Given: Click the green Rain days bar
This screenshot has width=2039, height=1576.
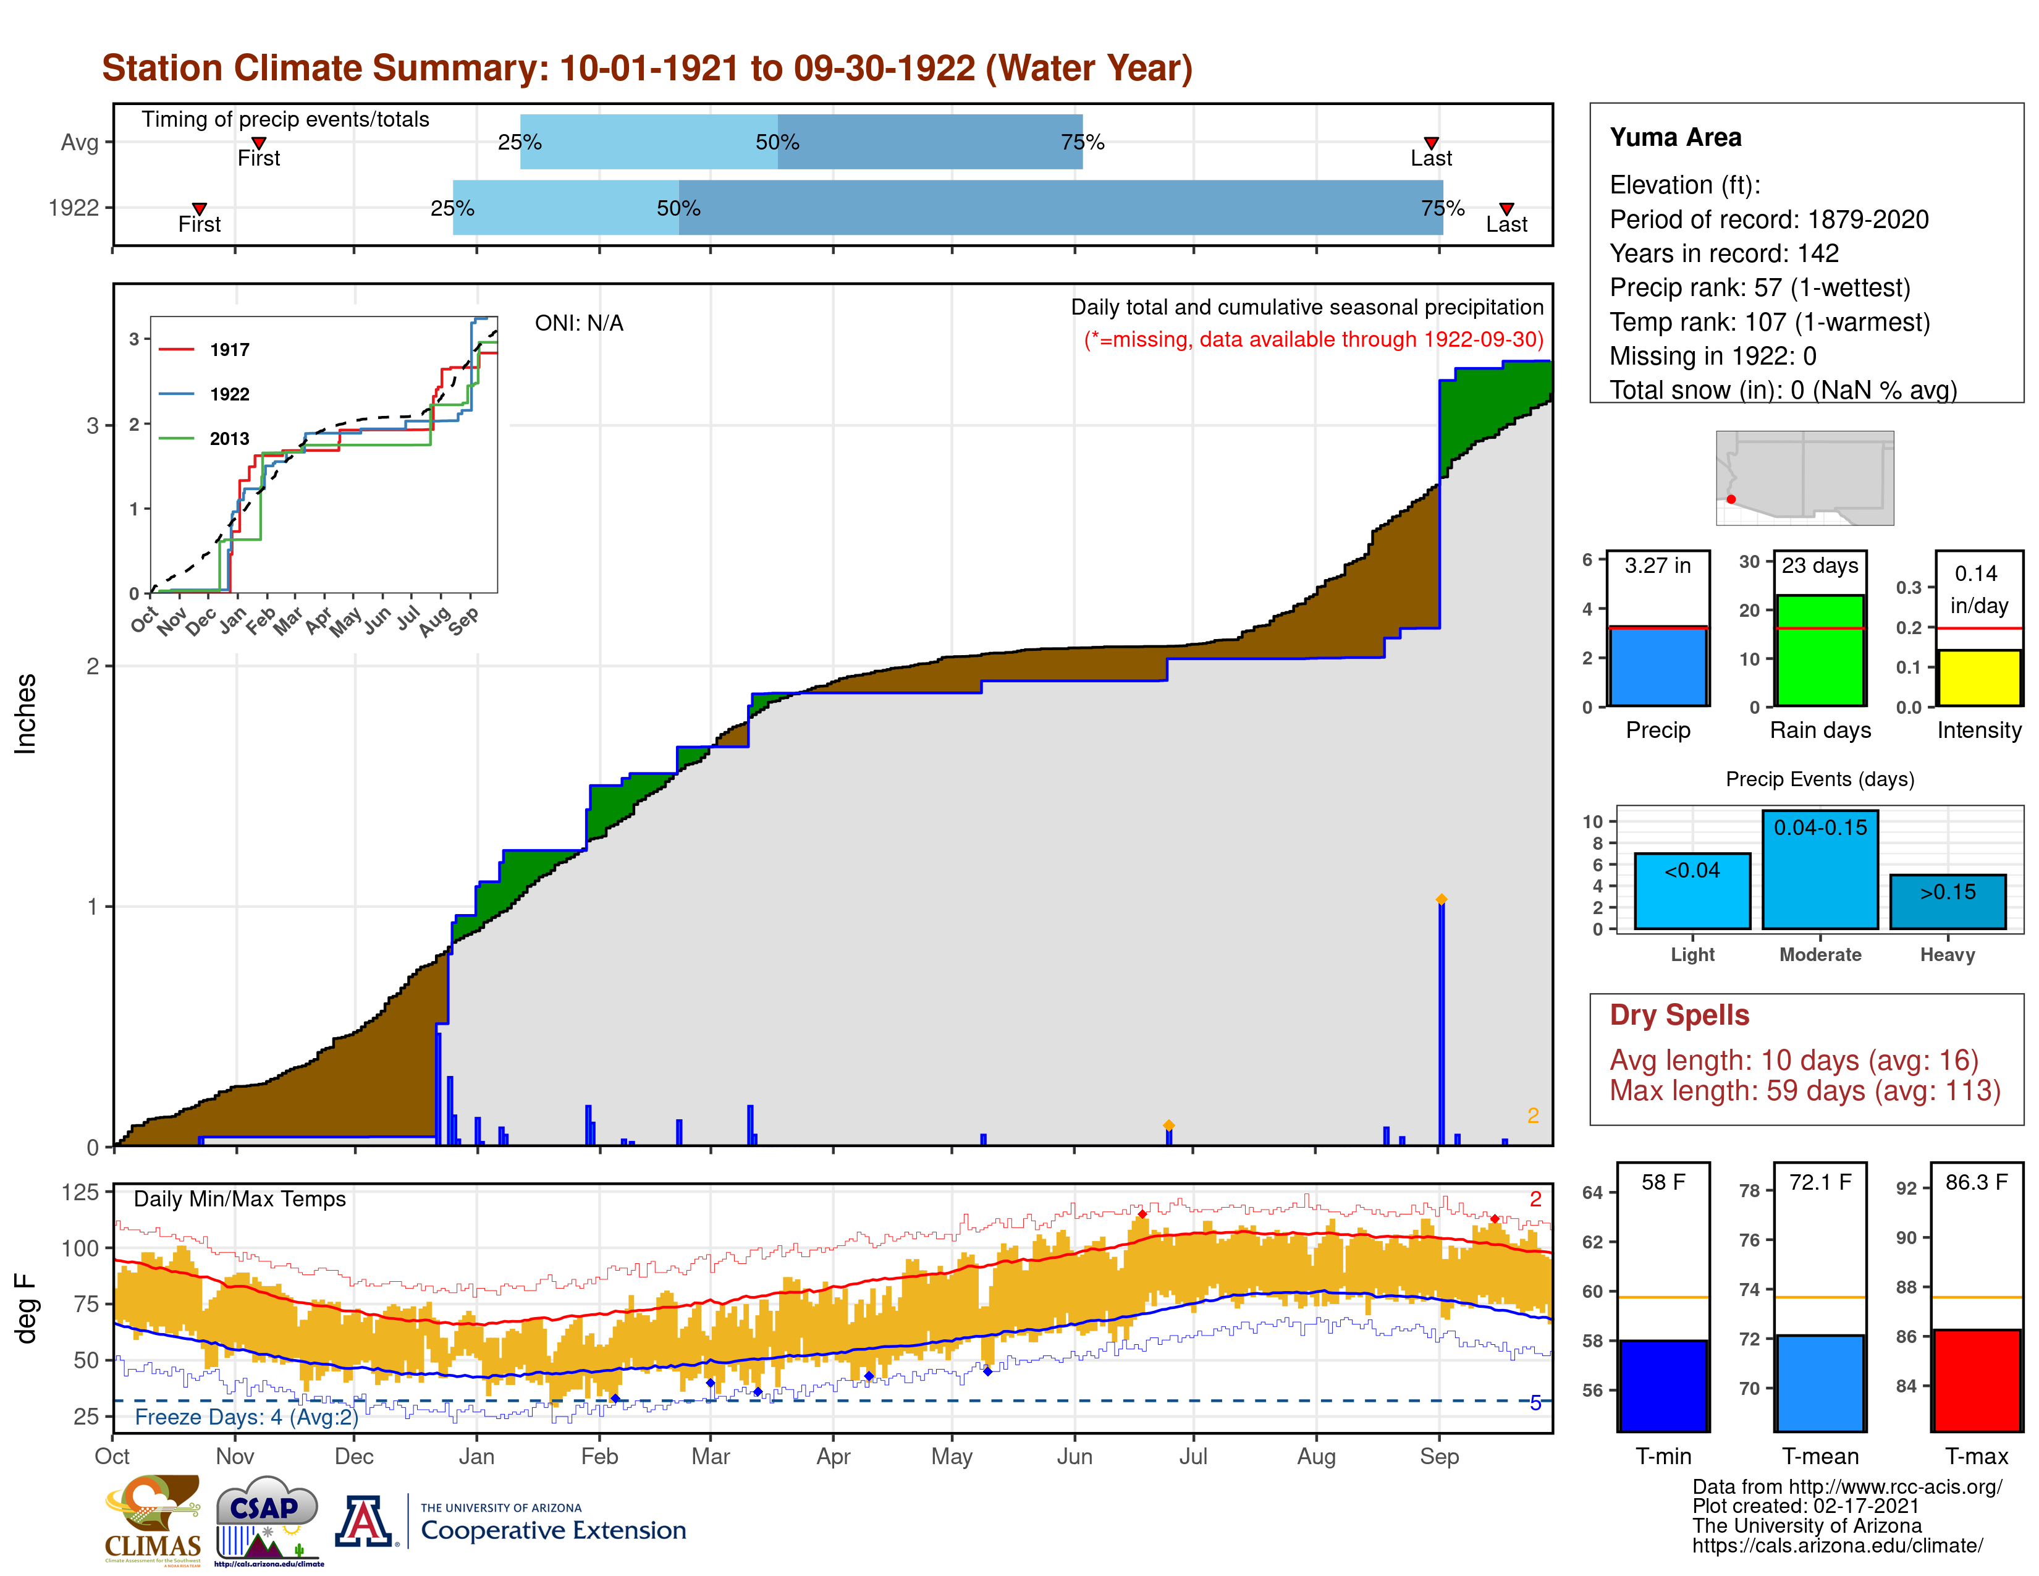Looking at the screenshot, I should (1820, 650).
